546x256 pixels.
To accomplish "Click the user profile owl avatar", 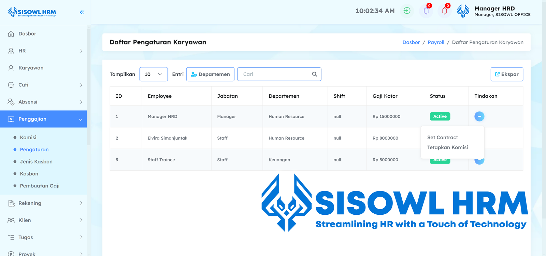I will [x=463, y=11].
